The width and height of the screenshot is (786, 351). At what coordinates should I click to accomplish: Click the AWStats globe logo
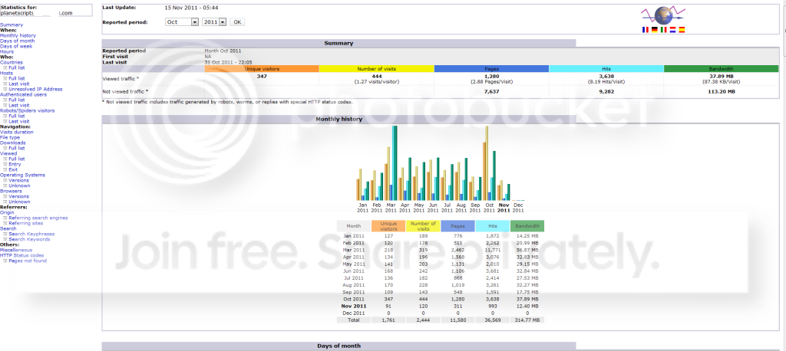pyautogui.click(x=663, y=15)
